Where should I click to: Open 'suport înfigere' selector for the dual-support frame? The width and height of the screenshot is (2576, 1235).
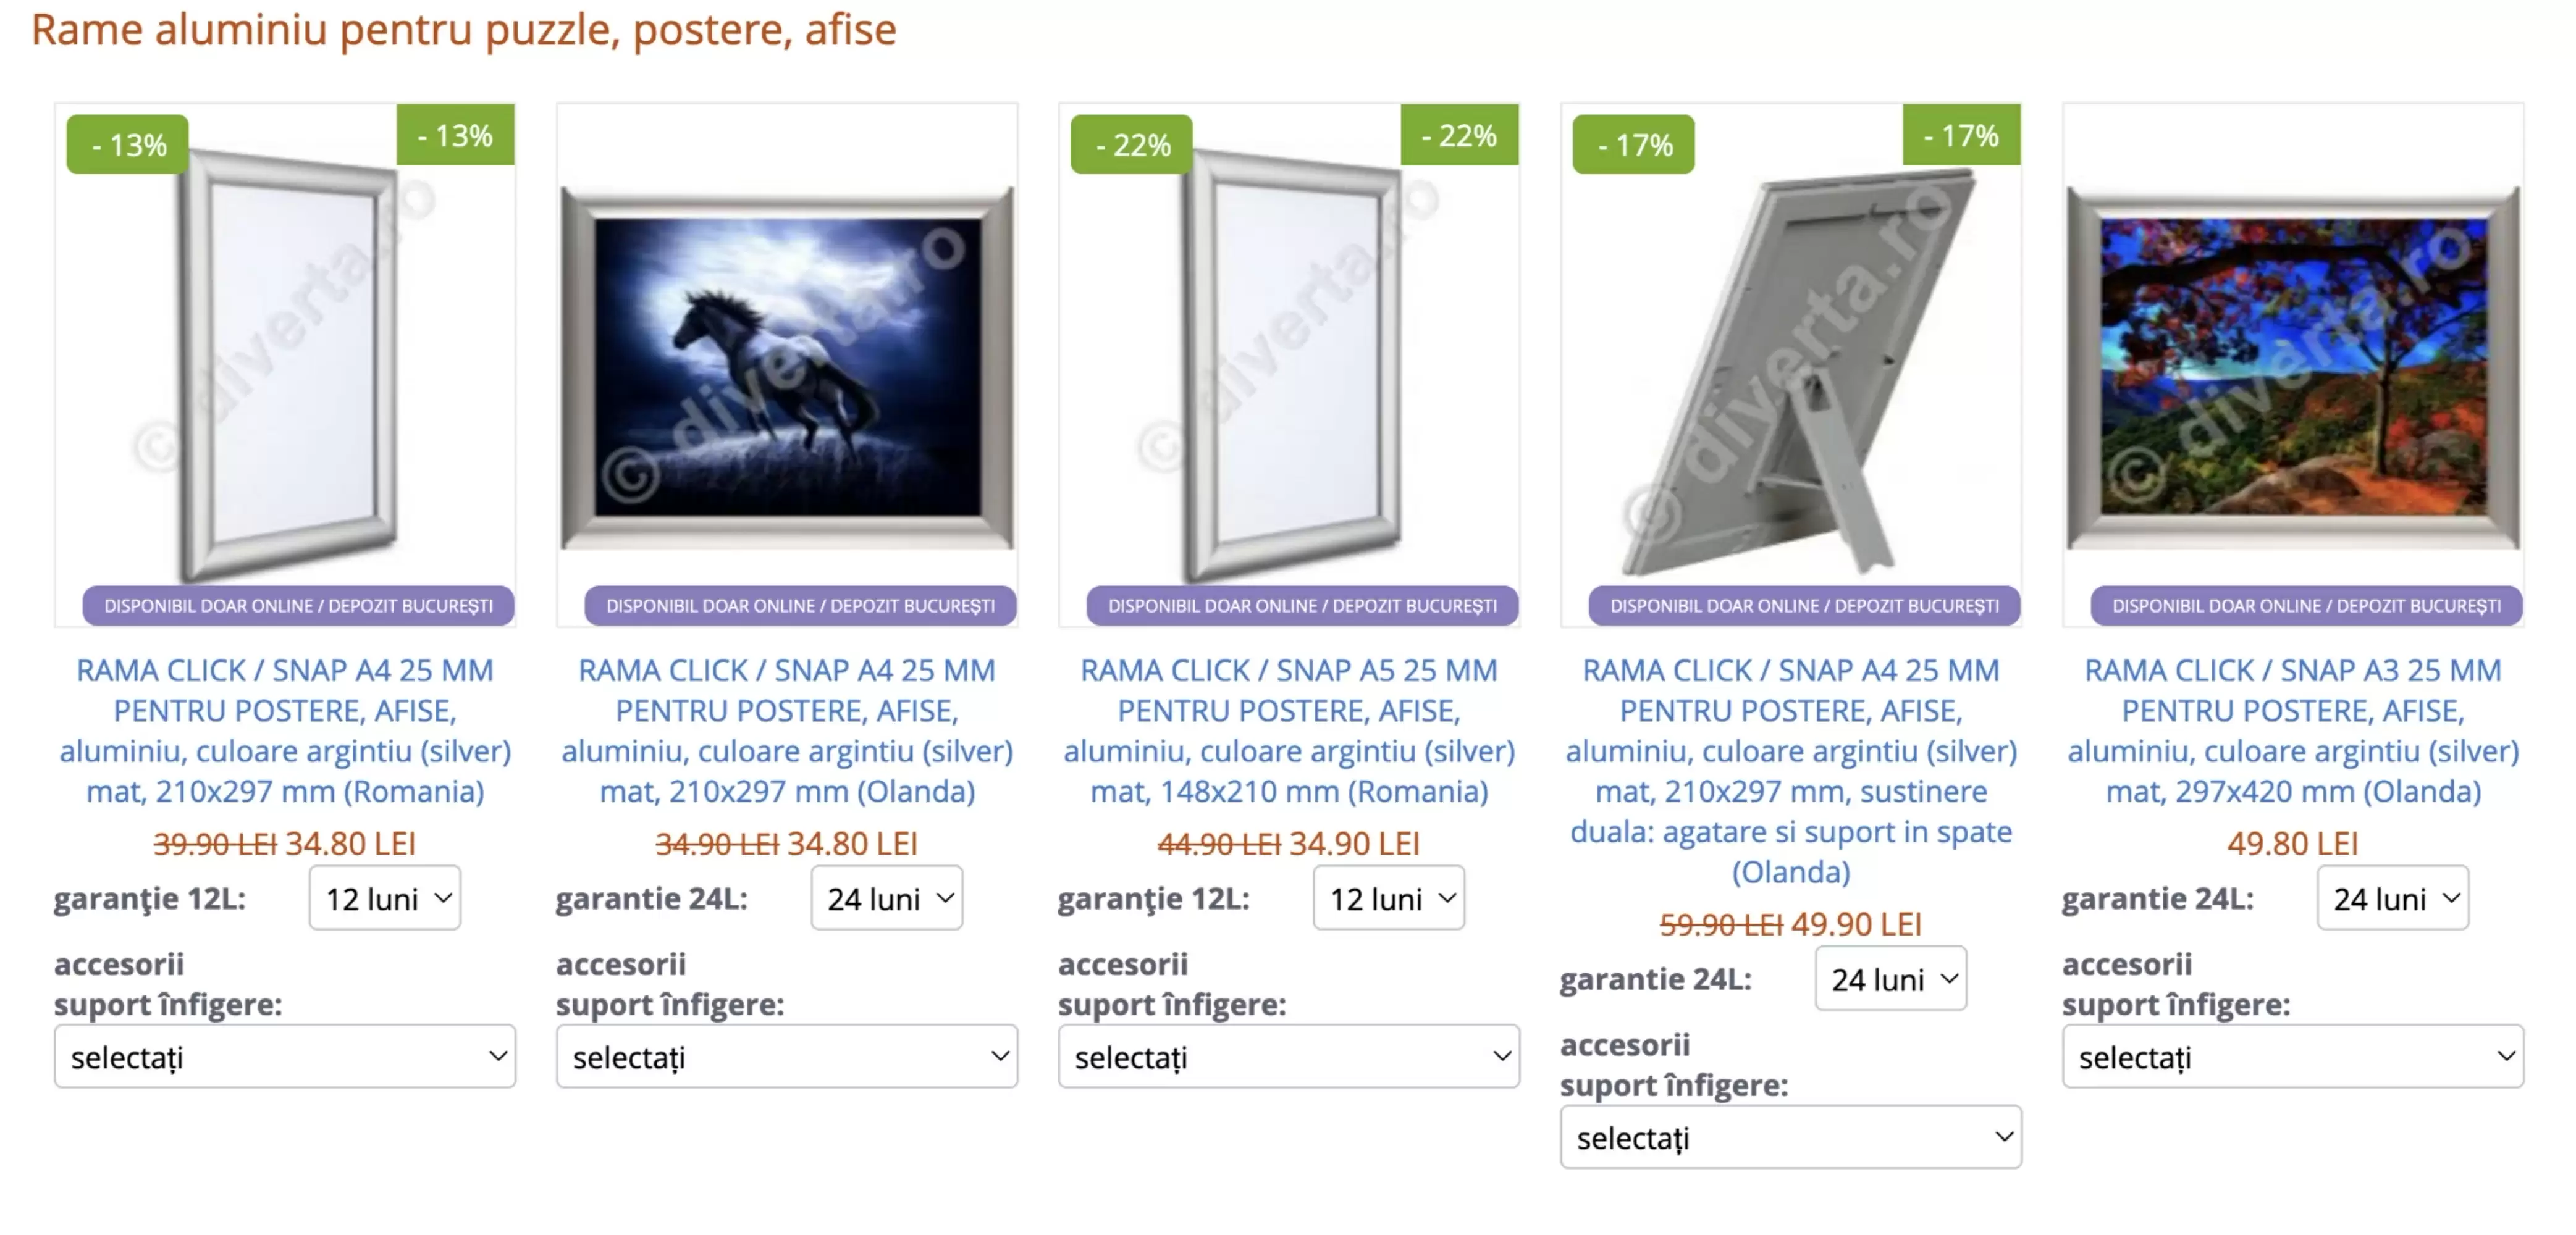click(1790, 1137)
